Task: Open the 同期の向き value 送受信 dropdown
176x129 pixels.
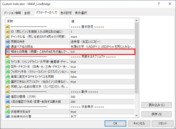Action: click(102, 42)
